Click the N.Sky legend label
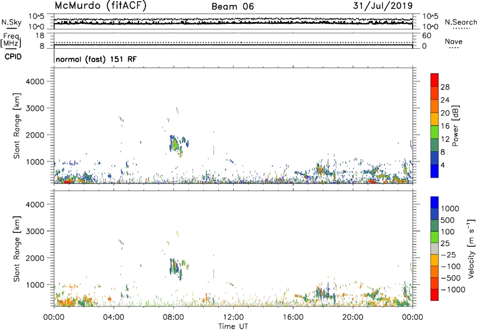Screen dimensions: 477x330 click(11, 22)
